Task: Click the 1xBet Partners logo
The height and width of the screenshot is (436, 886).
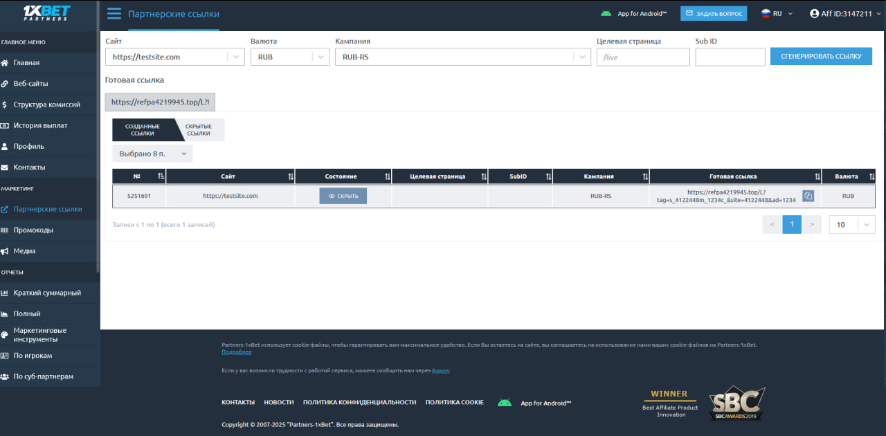Action: click(x=46, y=13)
